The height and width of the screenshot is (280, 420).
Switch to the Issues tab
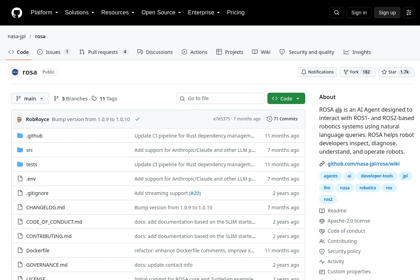click(54, 52)
